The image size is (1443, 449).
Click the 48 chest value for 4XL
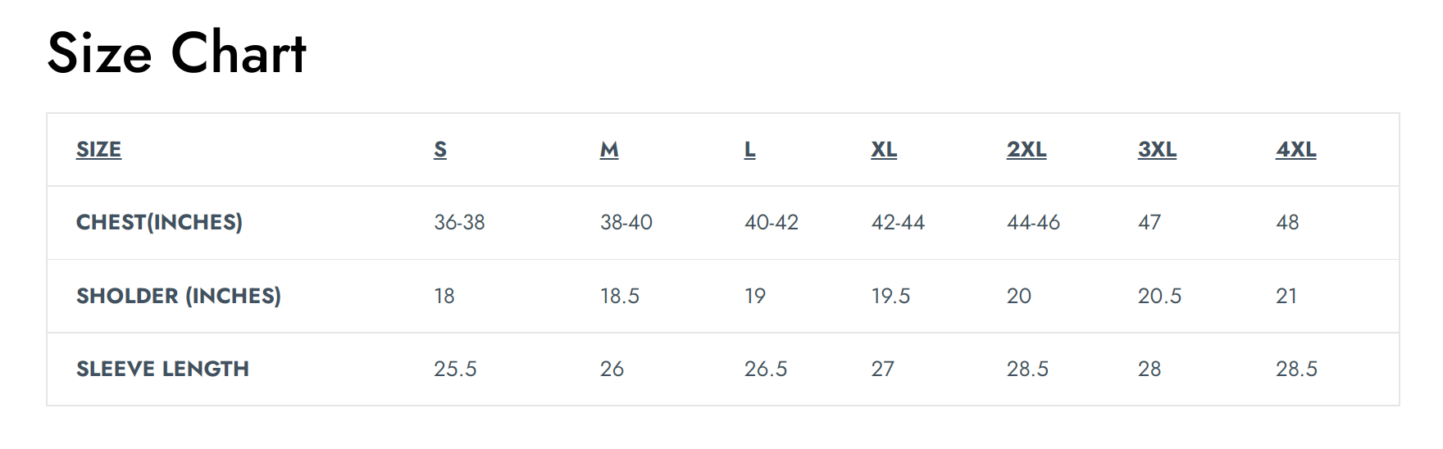(1287, 222)
